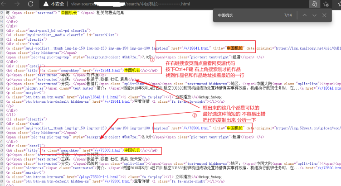The image size is (341, 186).
Task: Go to previous find result arrow
Action: pos(305,15)
